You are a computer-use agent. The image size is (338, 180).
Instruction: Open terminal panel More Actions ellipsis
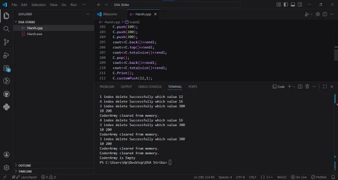(314, 87)
